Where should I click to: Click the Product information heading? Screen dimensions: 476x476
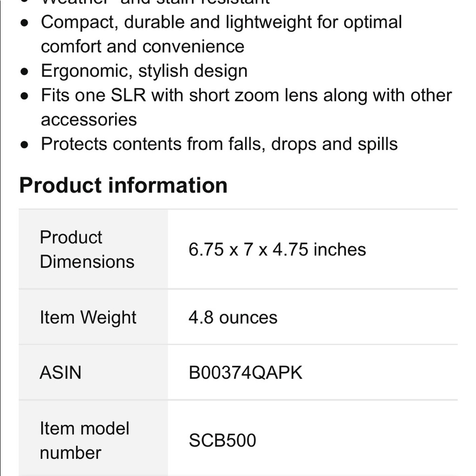tap(123, 185)
